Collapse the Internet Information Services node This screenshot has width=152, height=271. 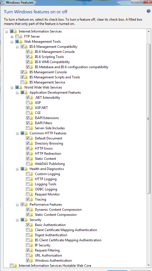(x=6, y=32)
